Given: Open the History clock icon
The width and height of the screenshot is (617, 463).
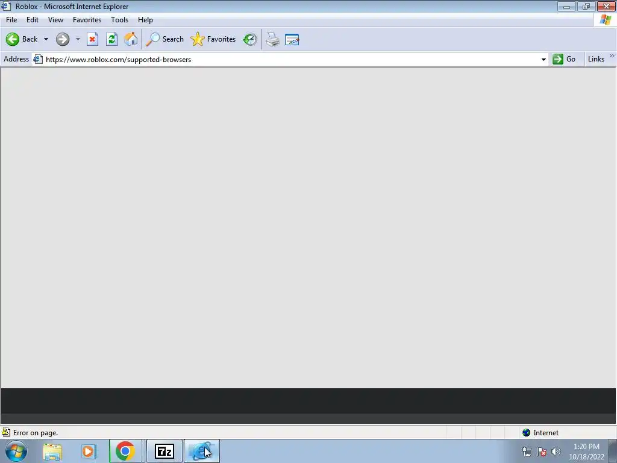Looking at the screenshot, I should click(250, 39).
